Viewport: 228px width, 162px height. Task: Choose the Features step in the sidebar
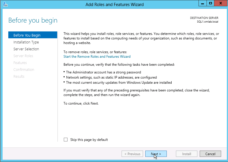coord(20,63)
